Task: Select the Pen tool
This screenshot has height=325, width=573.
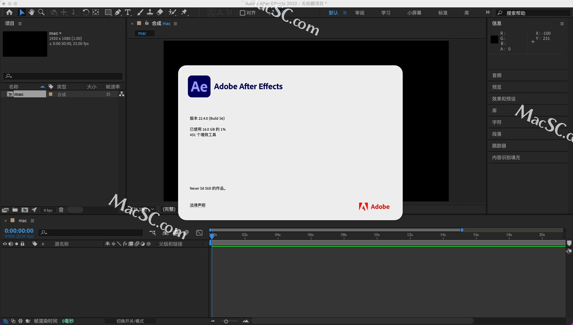Action: (118, 12)
